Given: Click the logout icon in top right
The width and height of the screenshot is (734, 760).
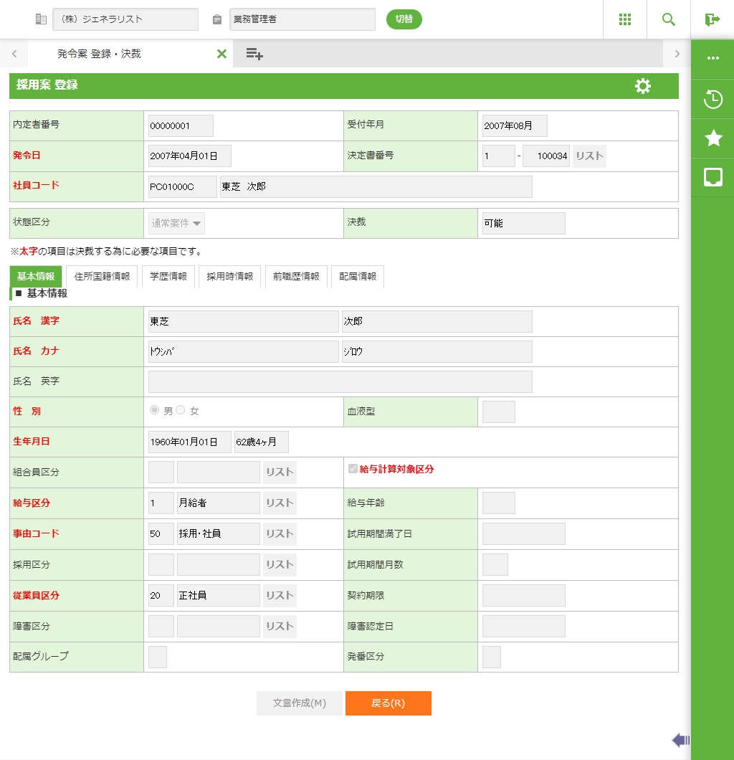Looking at the screenshot, I should click(x=712, y=19).
